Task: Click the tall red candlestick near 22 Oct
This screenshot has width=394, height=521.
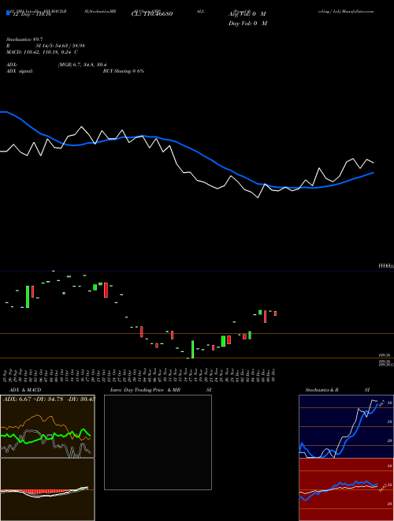Action: tap(106, 290)
